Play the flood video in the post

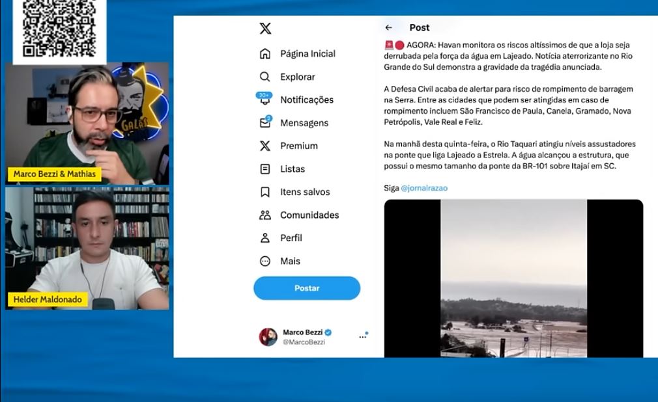[513, 278]
